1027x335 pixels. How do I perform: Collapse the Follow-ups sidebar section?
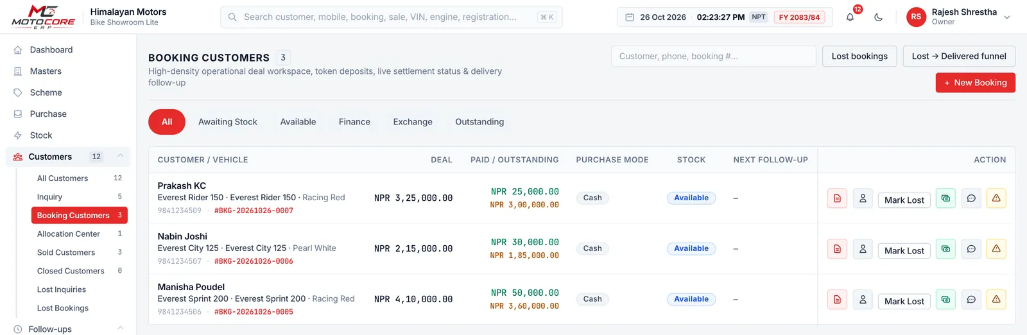pos(120,329)
